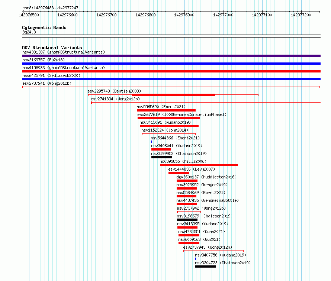Click nsv5644366 (Ebert2021) label

(x=175, y=138)
